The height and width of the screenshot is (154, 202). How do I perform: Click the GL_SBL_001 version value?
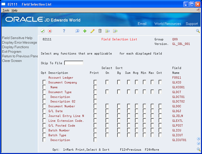coord(181,44)
